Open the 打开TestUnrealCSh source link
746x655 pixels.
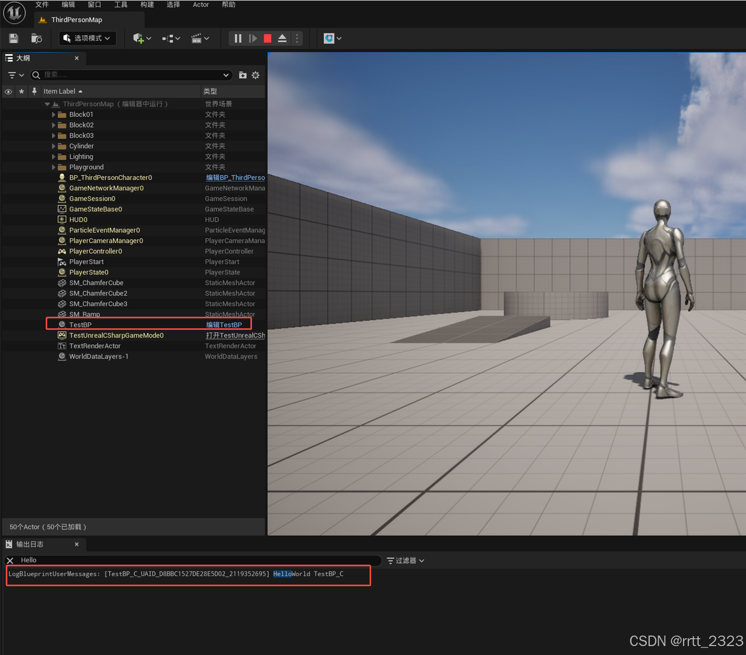235,335
